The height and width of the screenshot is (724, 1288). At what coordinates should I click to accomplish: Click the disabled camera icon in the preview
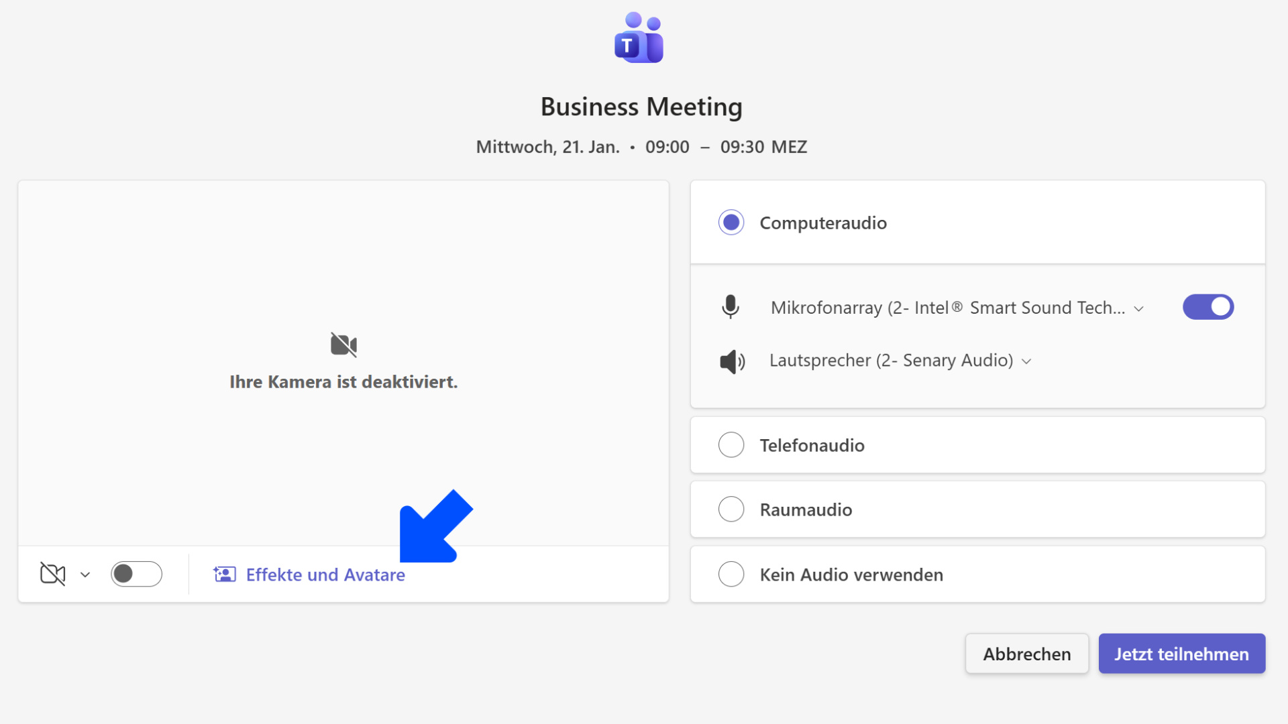[343, 345]
